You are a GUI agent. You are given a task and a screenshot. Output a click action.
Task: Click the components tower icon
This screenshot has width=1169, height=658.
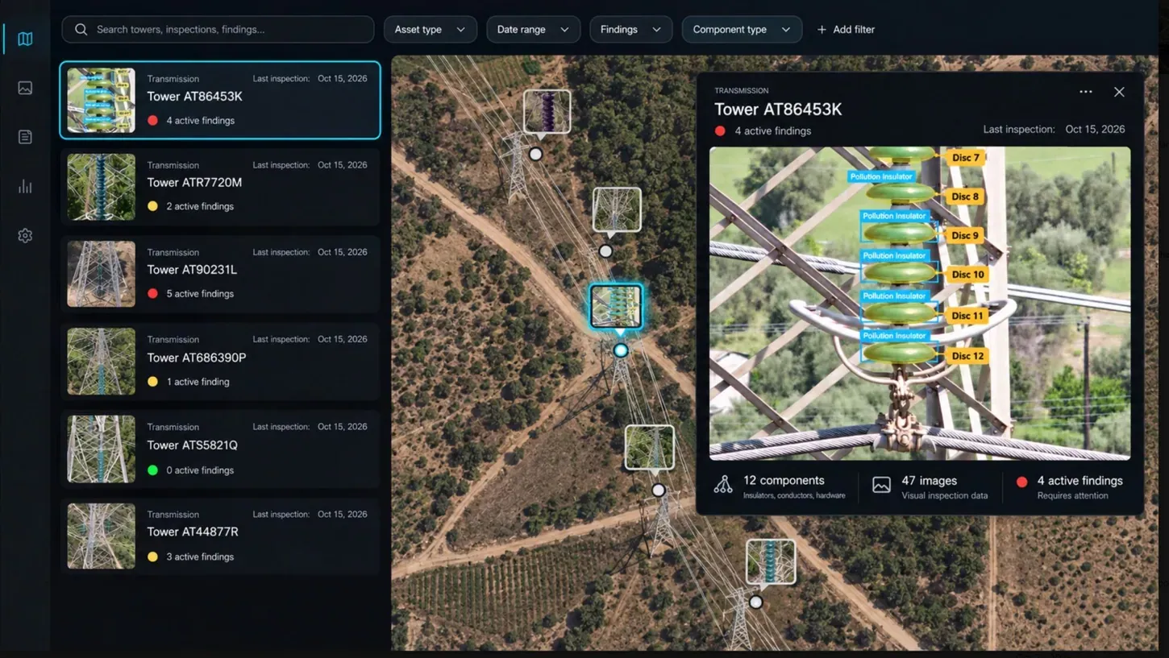tap(723, 484)
